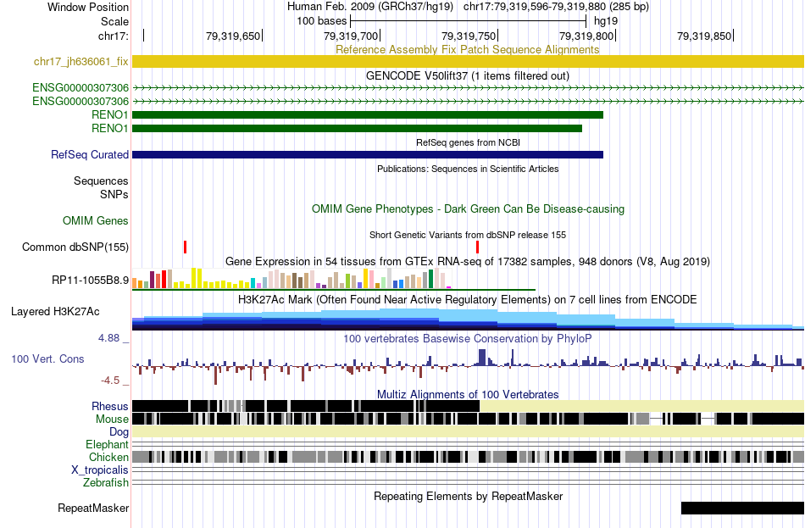Click the 79,319,650 ruler position
The image size is (805, 528).
[233, 36]
